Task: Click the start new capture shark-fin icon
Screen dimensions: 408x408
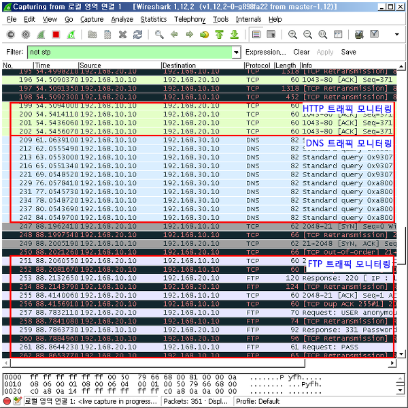Action: coord(41,35)
